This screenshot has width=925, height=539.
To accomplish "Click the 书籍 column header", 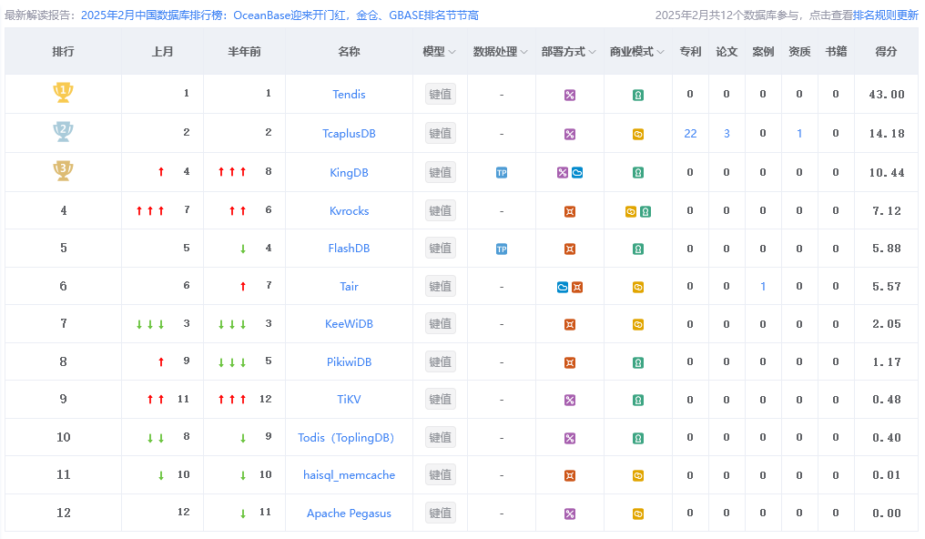I will (836, 52).
